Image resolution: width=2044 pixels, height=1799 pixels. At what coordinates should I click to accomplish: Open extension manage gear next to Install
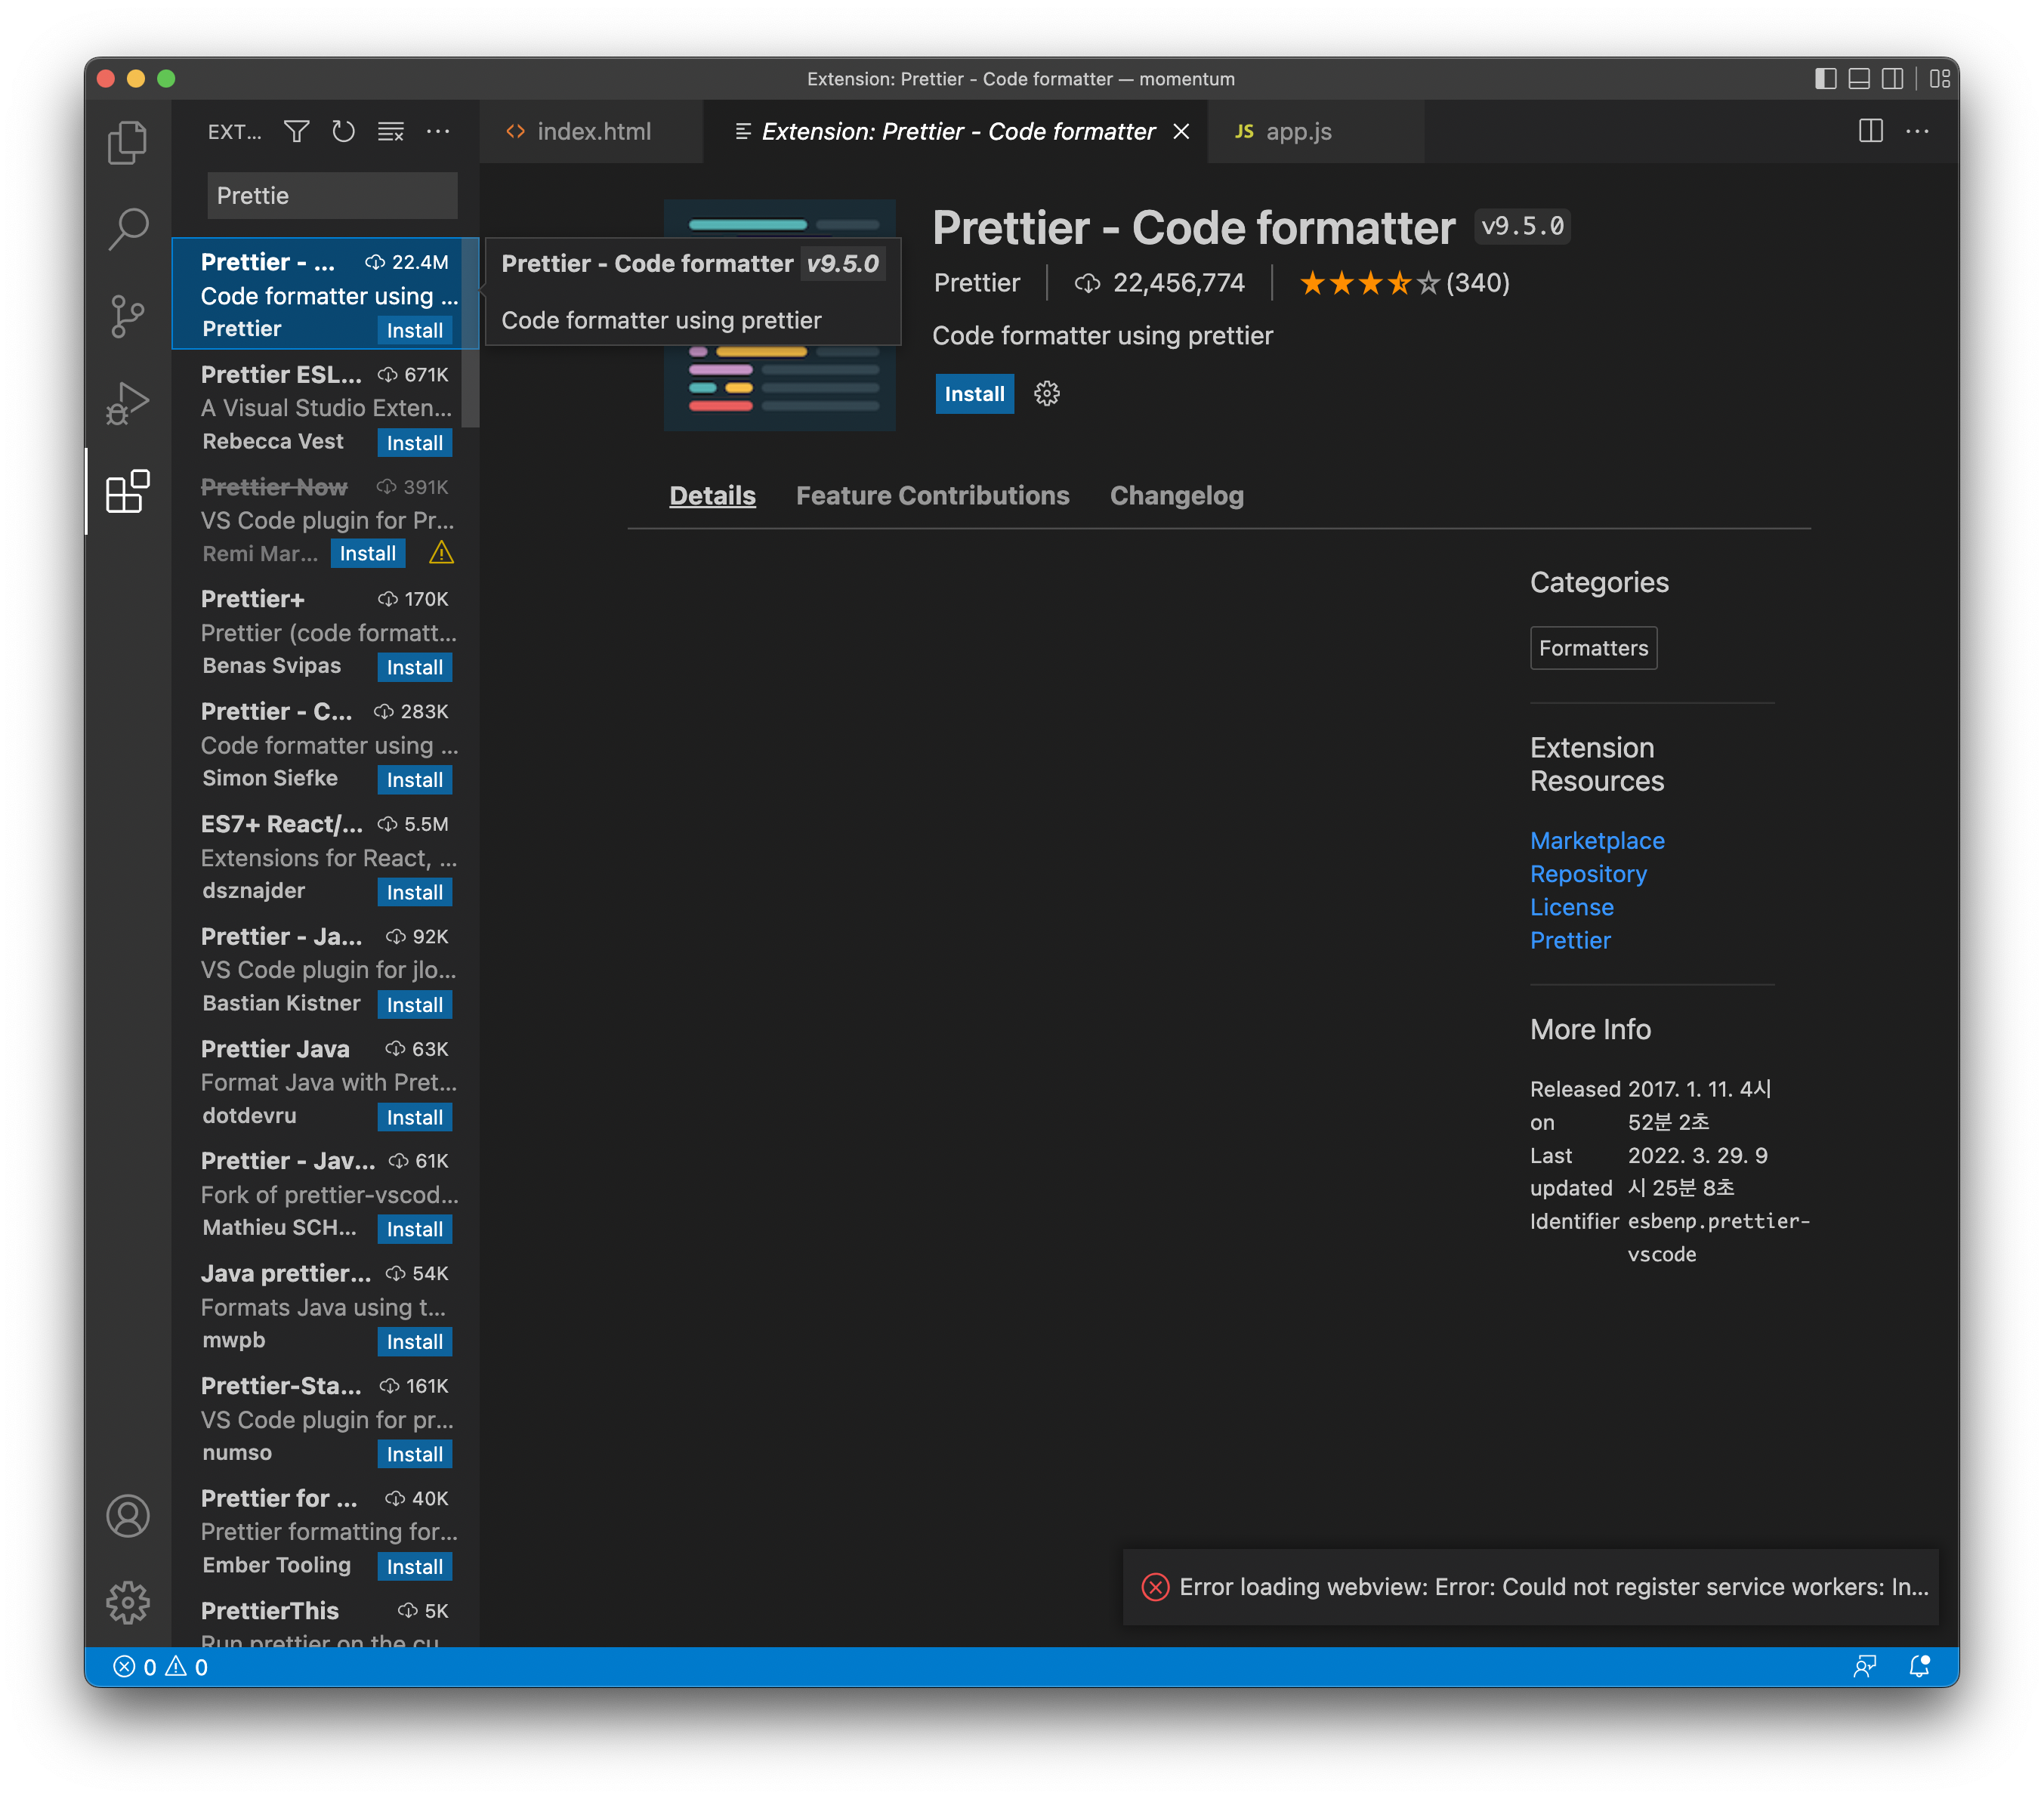[x=1046, y=393]
